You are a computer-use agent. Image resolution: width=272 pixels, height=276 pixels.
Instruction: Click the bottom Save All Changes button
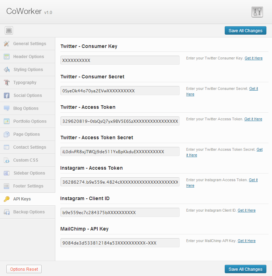[x=245, y=269]
